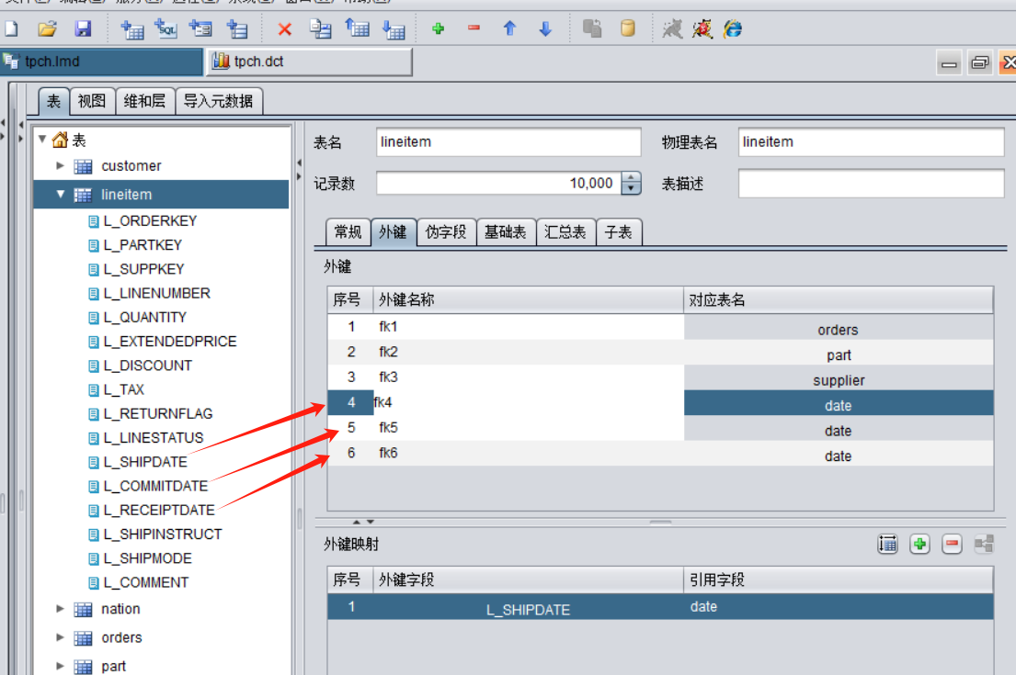The height and width of the screenshot is (675, 1016).
Task: Click the 记录数 spinner arrows
Action: (631, 184)
